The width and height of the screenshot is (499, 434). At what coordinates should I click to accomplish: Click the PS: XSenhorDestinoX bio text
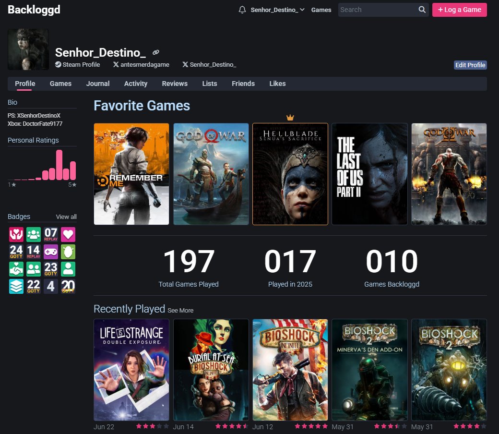tap(34, 116)
